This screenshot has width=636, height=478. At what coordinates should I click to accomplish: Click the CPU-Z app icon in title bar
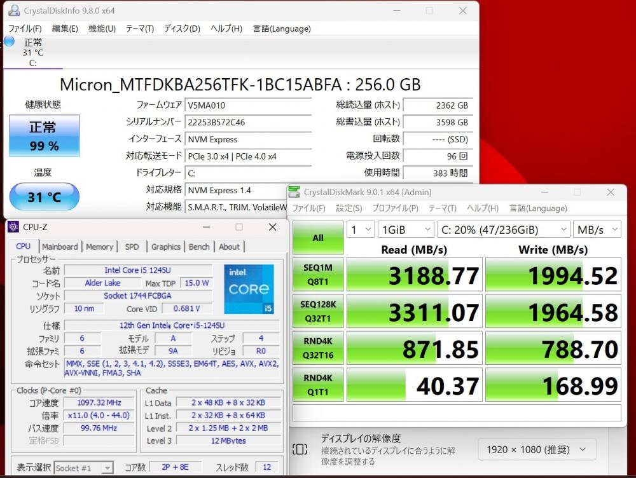click(x=13, y=227)
